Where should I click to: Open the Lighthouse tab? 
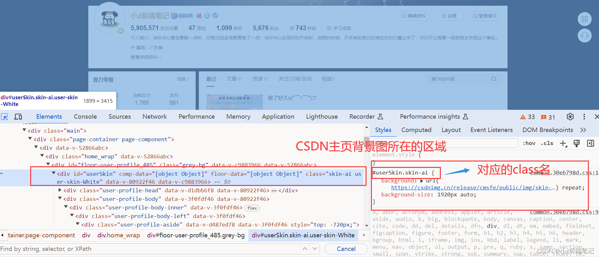[322, 117]
